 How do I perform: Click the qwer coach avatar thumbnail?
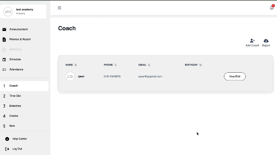click(x=70, y=77)
